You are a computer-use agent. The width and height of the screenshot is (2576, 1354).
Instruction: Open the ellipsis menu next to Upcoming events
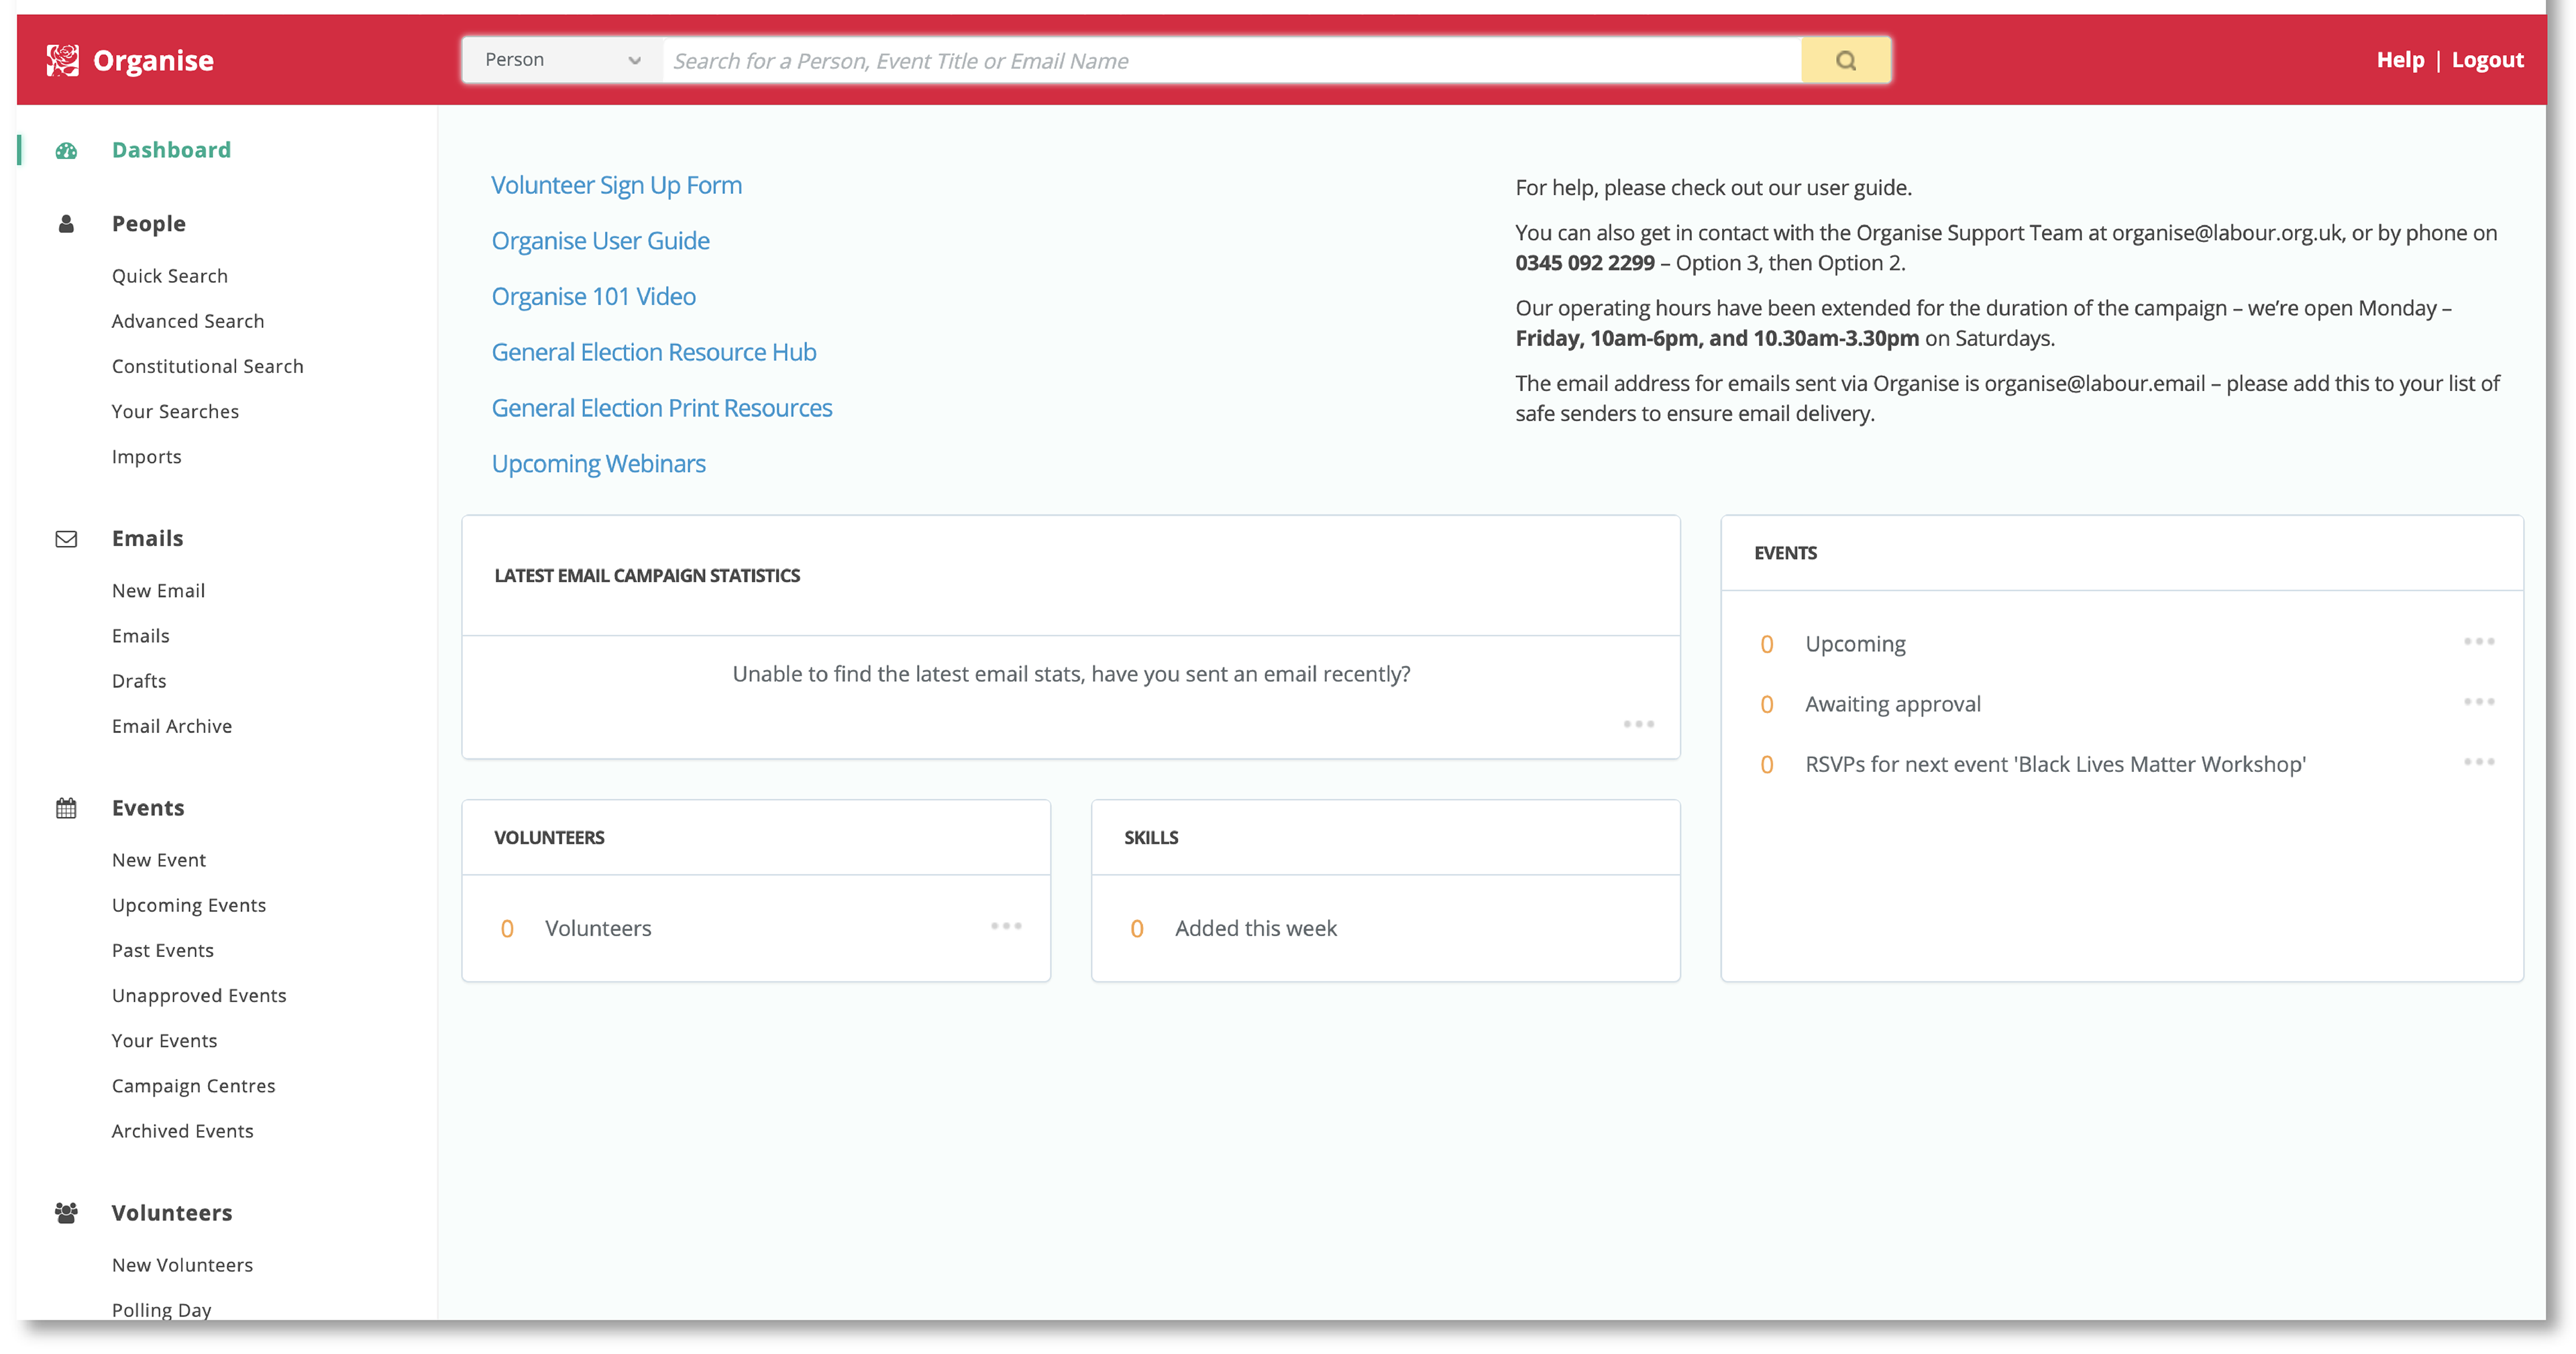[x=2479, y=641]
